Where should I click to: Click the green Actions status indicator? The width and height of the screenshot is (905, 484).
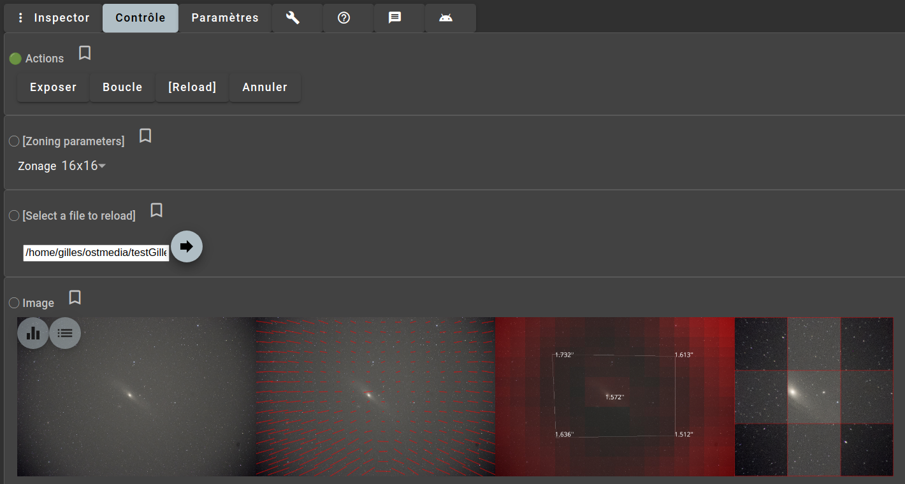click(15, 59)
